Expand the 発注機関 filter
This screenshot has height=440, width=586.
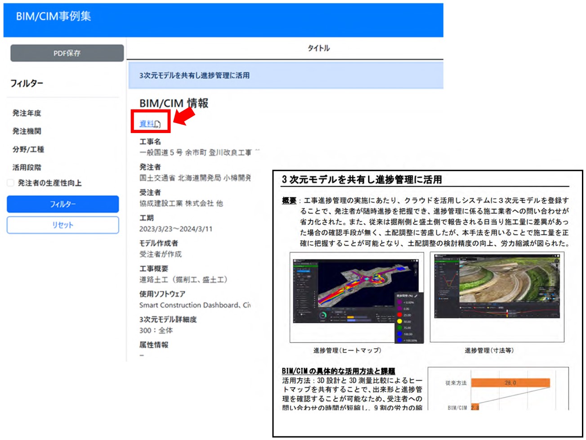(27, 131)
